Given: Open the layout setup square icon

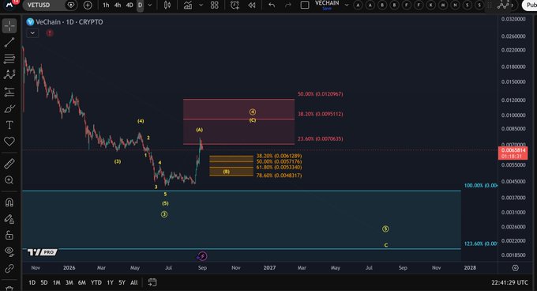Looking at the screenshot, I should 305,6.
